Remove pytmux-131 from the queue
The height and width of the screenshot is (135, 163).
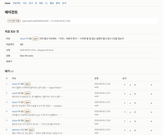tap(151, 131)
